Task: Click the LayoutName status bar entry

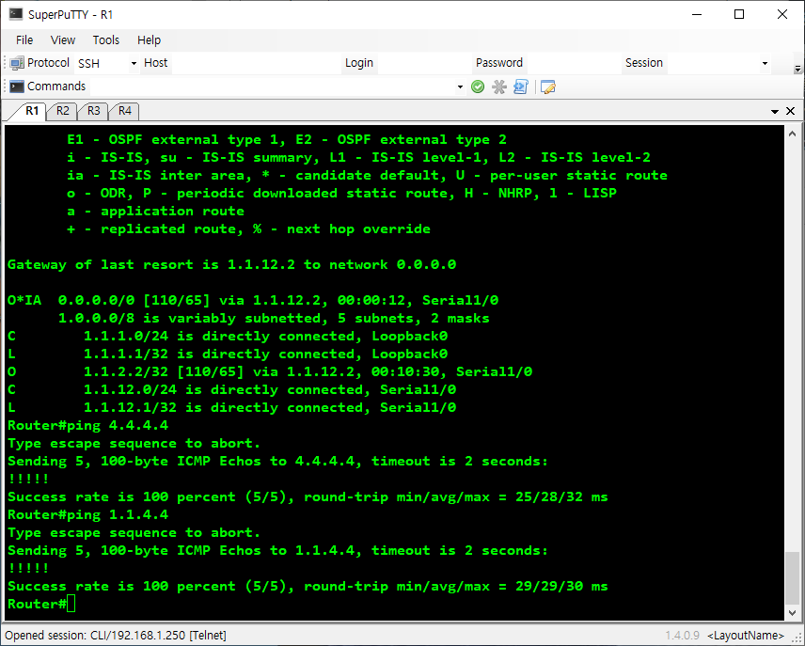Action: point(746,636)
